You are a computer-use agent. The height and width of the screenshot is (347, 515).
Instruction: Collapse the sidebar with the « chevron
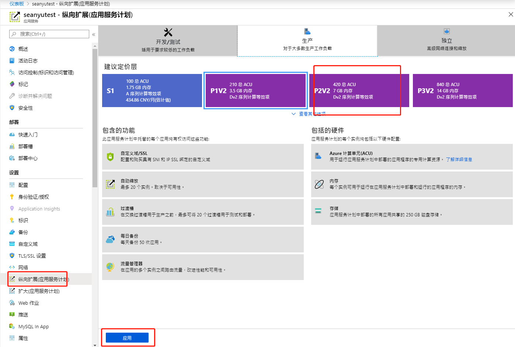click(94, 34)
